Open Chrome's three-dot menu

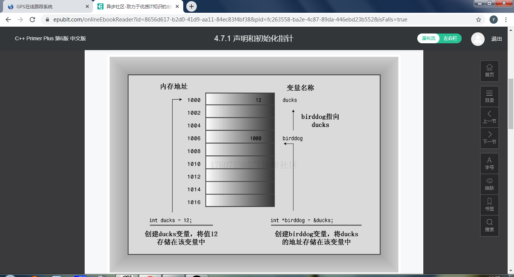[506, 19]
